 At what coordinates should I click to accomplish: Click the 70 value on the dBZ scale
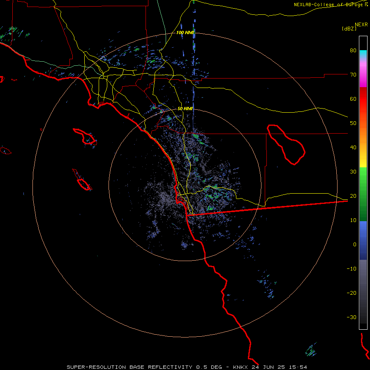[x=353, y=75]
